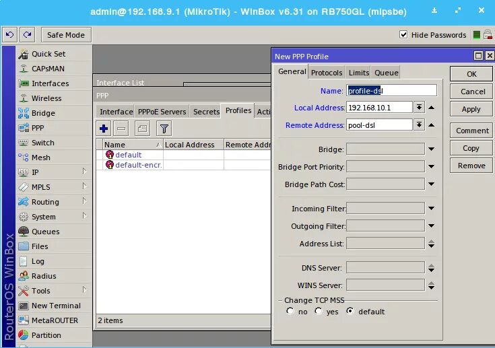Open the PPP sidebar item
This screenshot has width=495, height=348.
point(54,128)
